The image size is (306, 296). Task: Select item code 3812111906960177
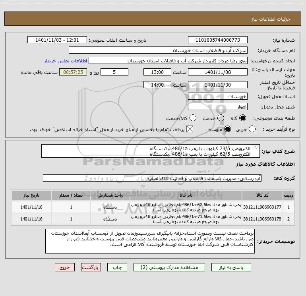coord(262,207)
